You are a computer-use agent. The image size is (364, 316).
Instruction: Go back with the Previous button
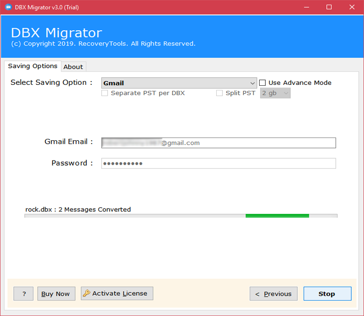coord(273,293)
